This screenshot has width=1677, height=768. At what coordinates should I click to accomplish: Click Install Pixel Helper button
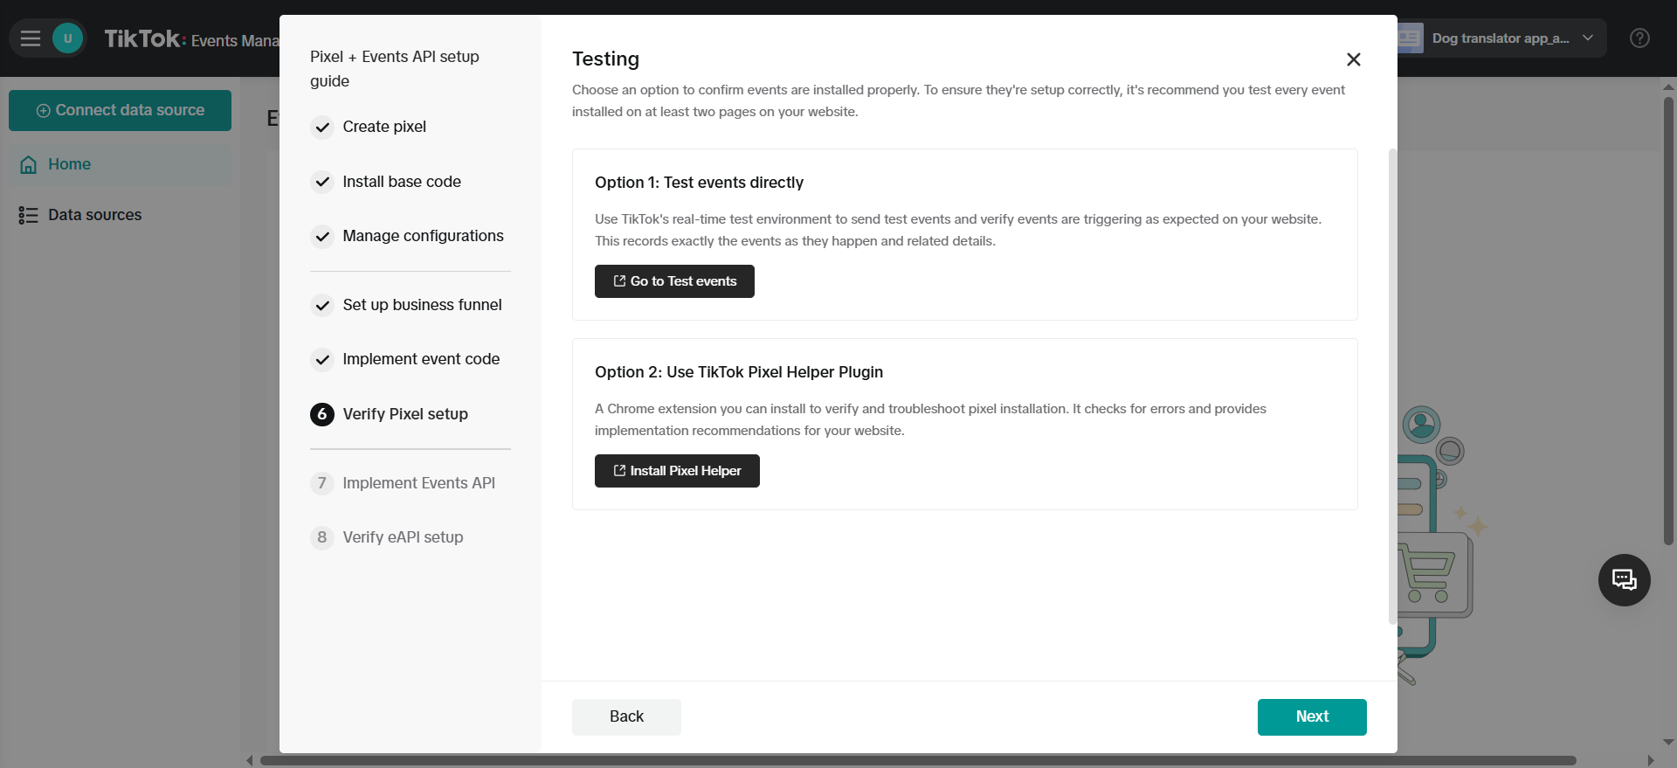pyautogui.click(x=677, y=471)
